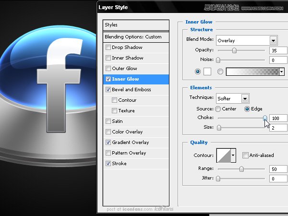Click the Contour curve thumbnail
The width and height of the screenshot is (288, 216).
224,156
